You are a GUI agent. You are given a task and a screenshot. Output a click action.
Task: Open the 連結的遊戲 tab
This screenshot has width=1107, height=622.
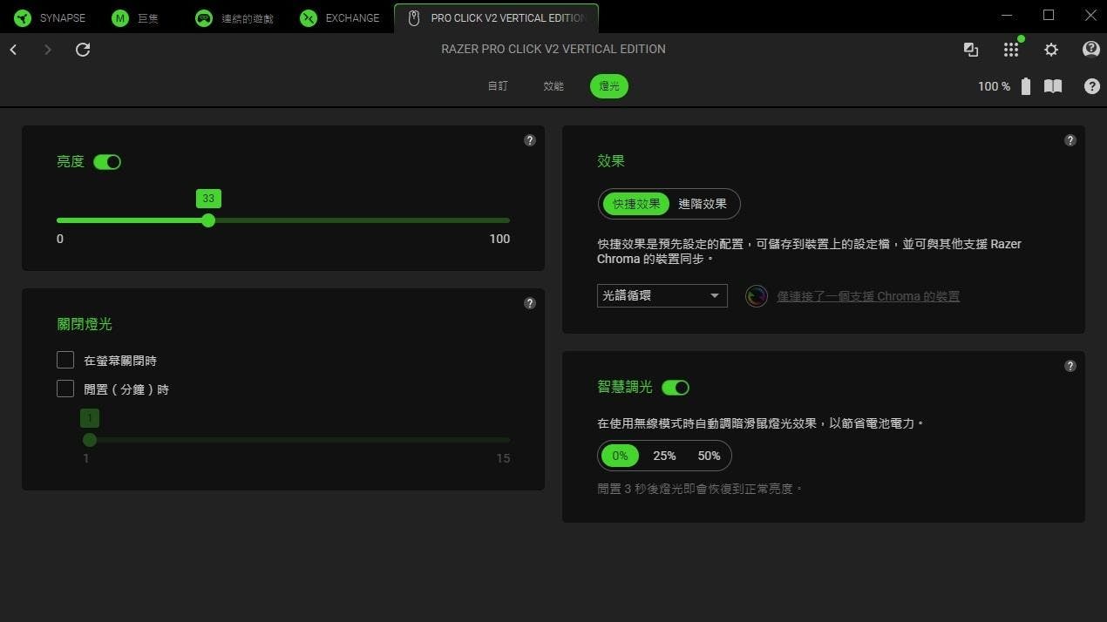click(236, 18)
